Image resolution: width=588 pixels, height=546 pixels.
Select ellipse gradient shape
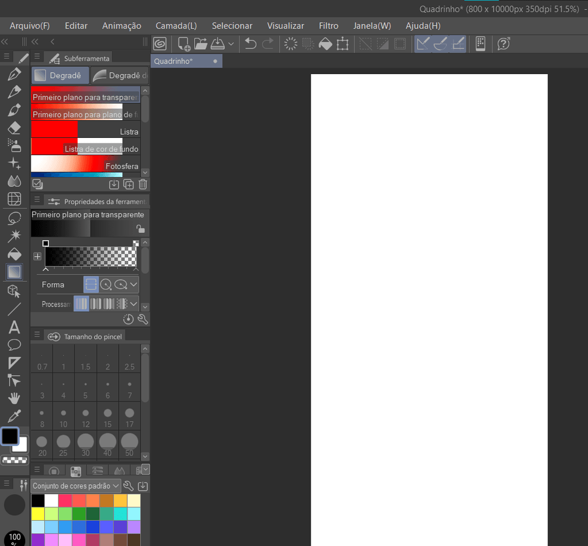[121, 284]
